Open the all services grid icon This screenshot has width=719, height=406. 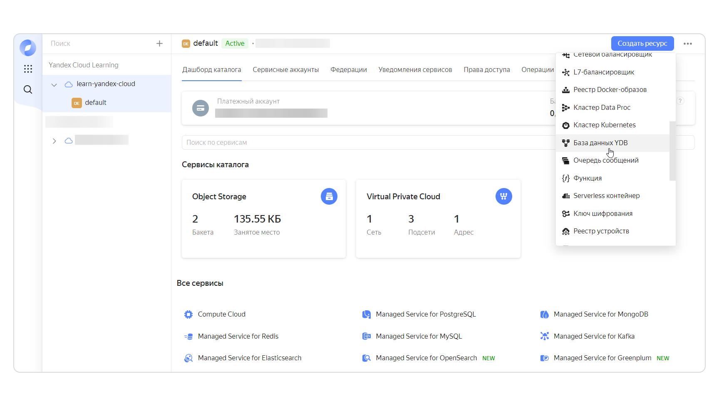pyautogui.click(x=28, y=69)
